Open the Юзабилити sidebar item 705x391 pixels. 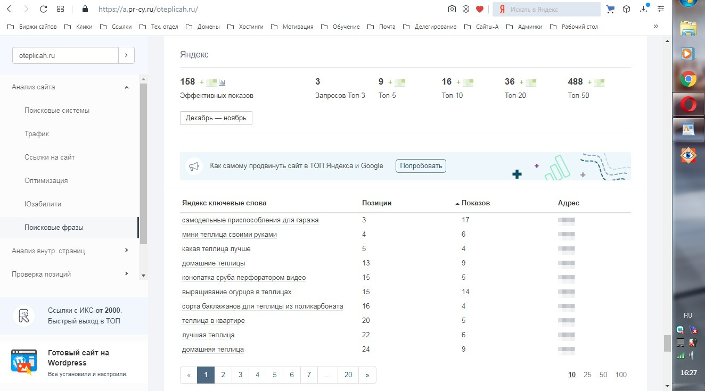pos(43,204)
